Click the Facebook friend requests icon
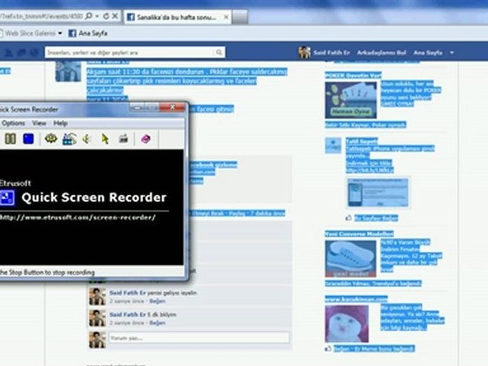The height and width of the screenshot is (366, 488). pyautogui.click(x=9, y=52)
